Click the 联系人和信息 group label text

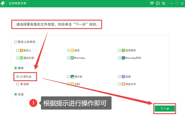pos(26,42)
